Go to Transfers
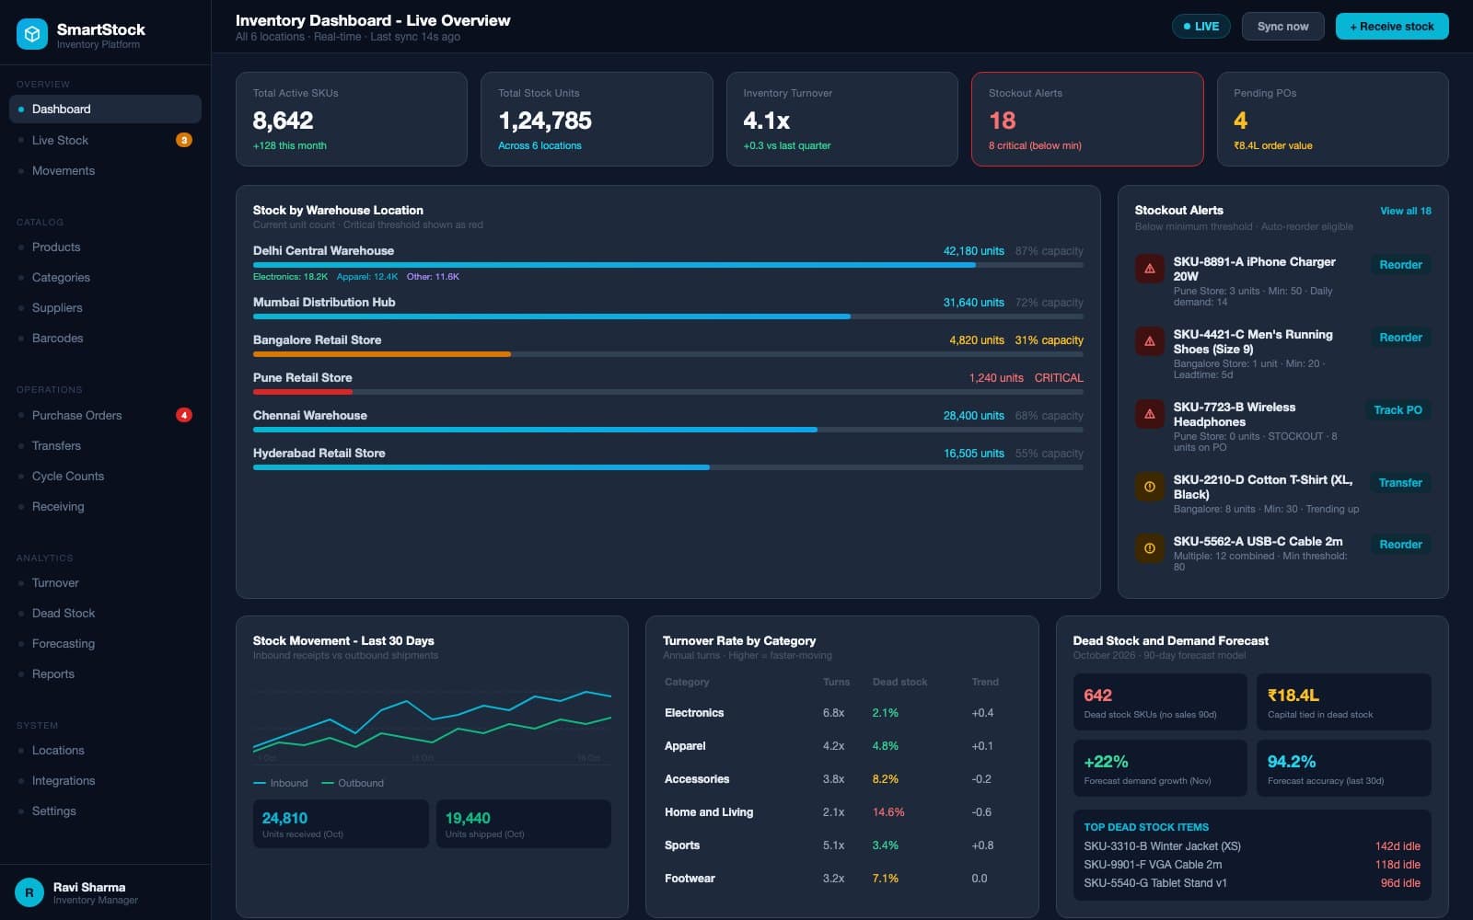 click(x=105, y=445)
